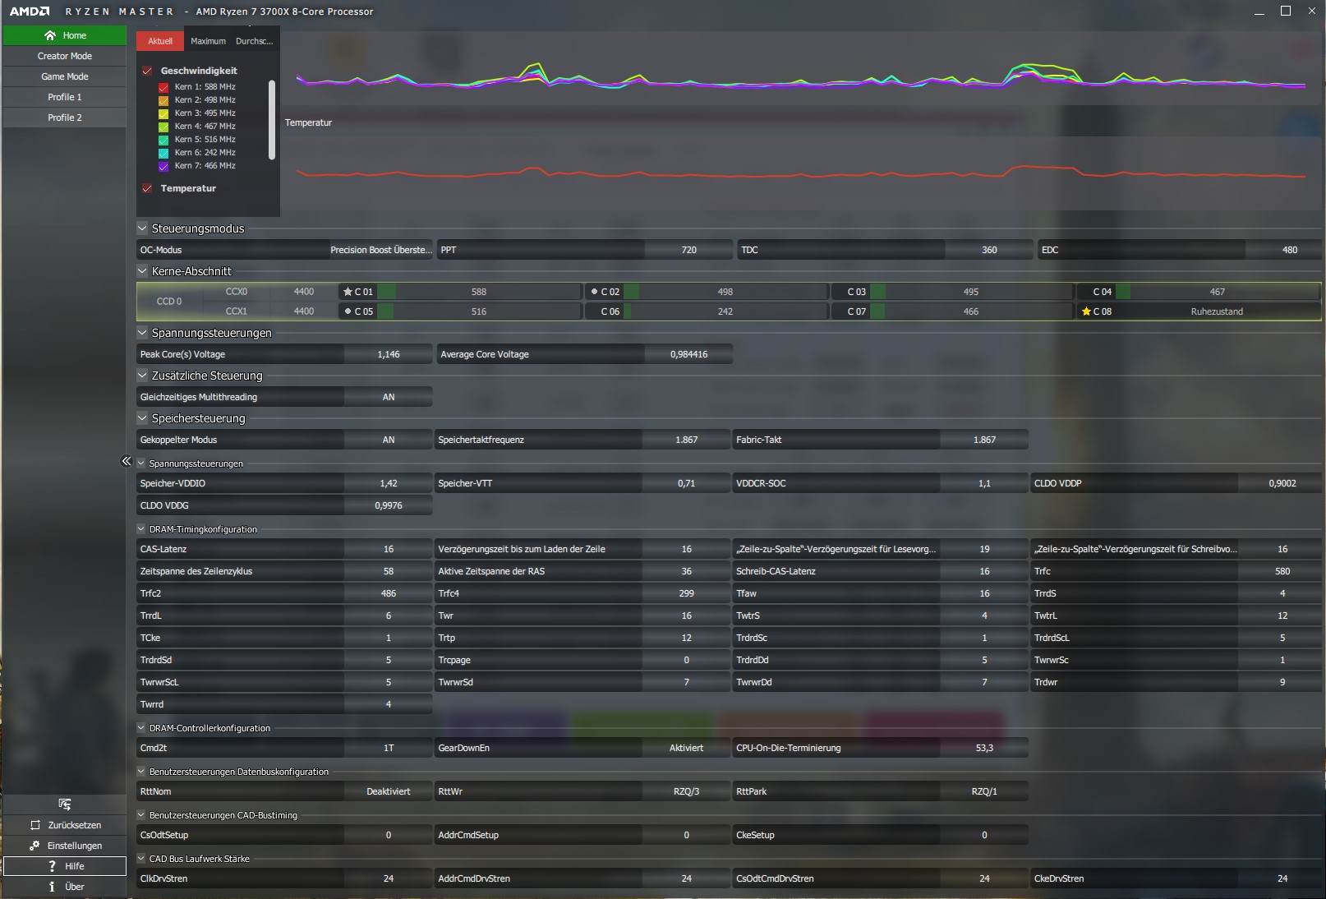This screenshot has width=1326, height=899.
Task: Open Game Mode in the sidebar
Action: pyautogui.click(x=65, y=76)
